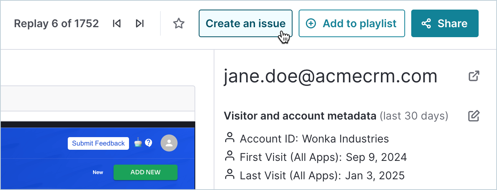
Task: Edit visitor and account metadata
Action: 474,116
